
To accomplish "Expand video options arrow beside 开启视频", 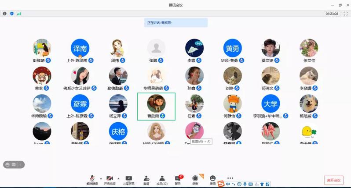I will coord(119,178).
